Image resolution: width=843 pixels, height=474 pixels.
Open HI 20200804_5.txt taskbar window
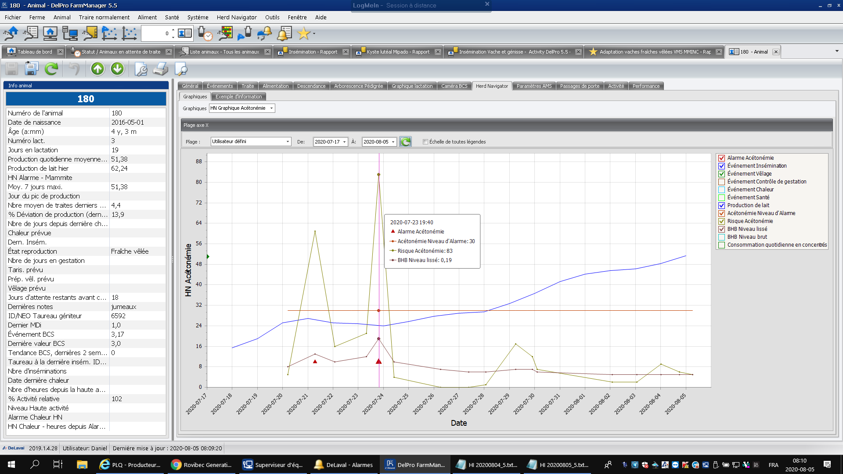coord(486,464)
